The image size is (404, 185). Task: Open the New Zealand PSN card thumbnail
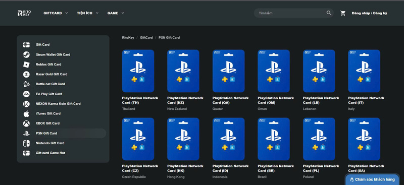[x=183, y=71]
